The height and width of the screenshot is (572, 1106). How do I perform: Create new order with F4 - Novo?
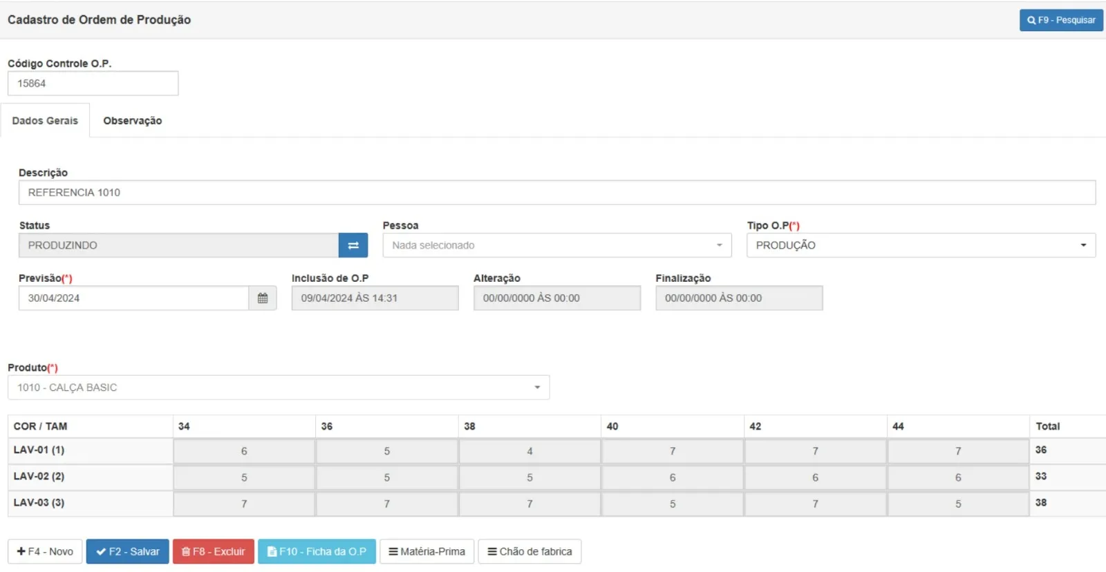(x=45, y=551)
